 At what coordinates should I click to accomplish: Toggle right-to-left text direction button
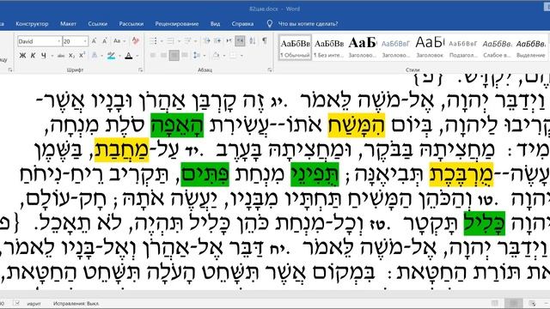coord(241,41)
